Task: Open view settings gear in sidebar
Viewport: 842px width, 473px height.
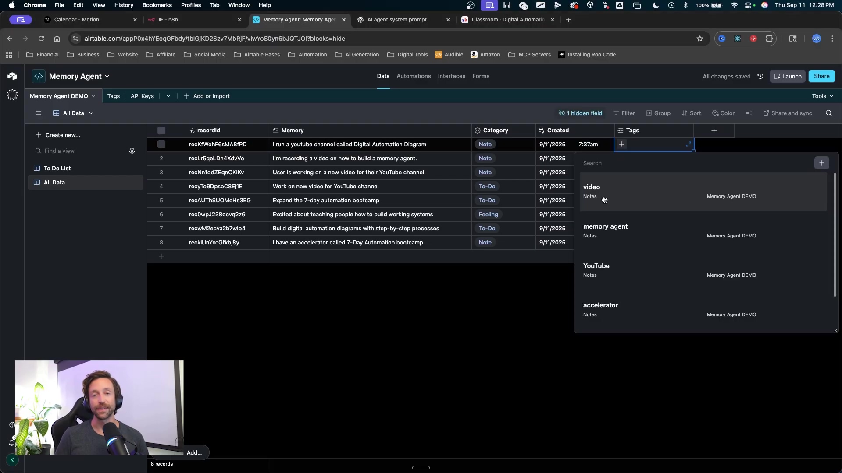Action: pos(132,151)
